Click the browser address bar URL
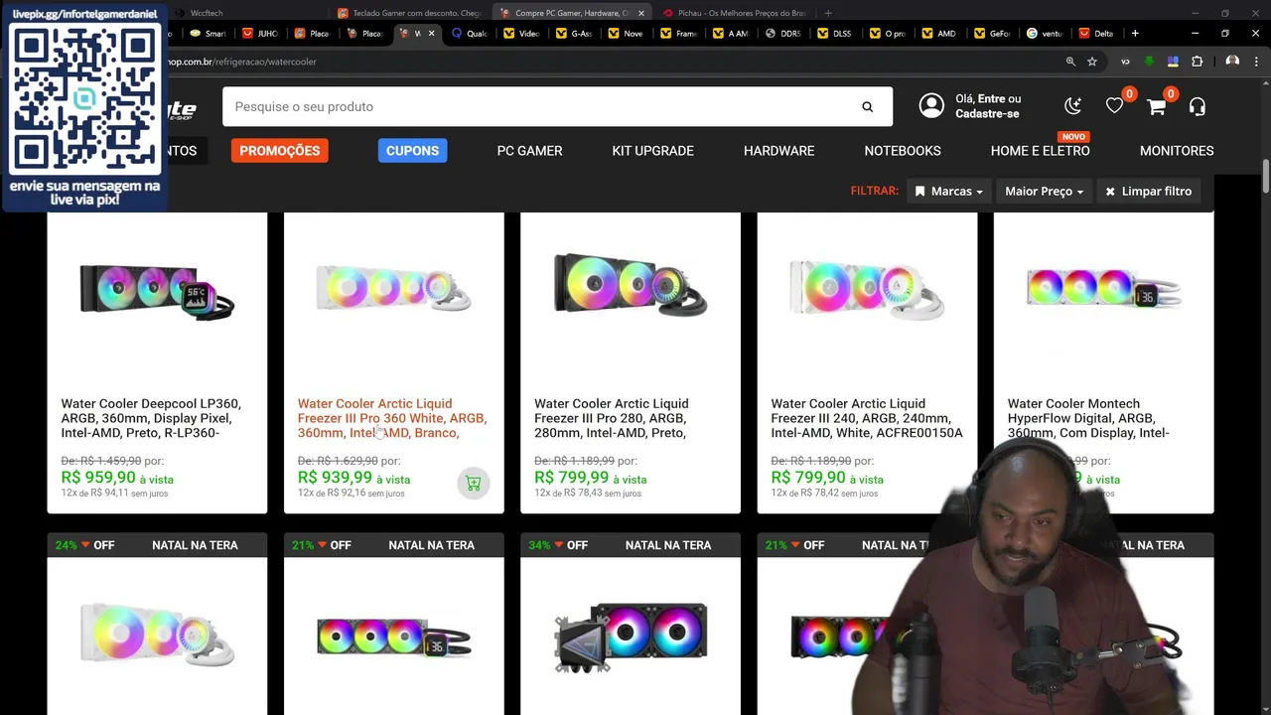Image resolution: width=1271 pixels, height=715 pixels. pyautogui.click(x=241, y=62)
